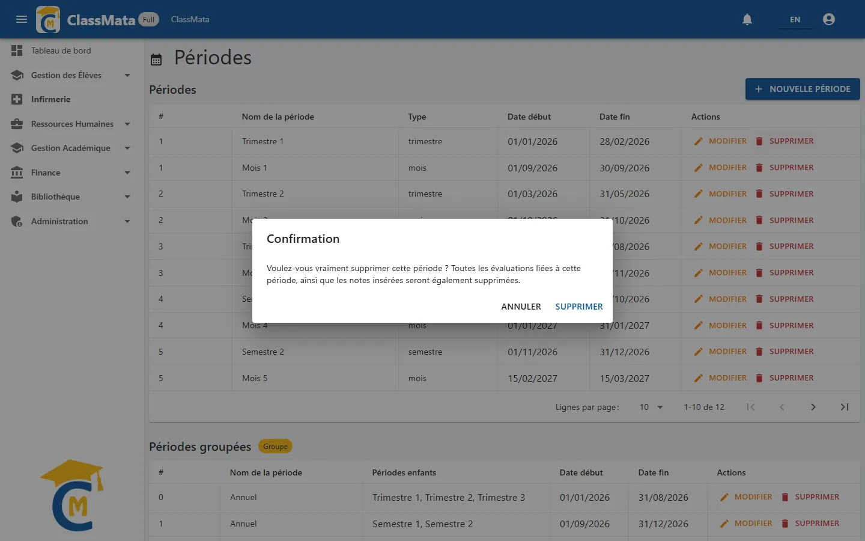865x541 pixels.
Task: Click SUPPRIMER for Semestre 1, Semestre 2 group
Action: tap(810, 524)
